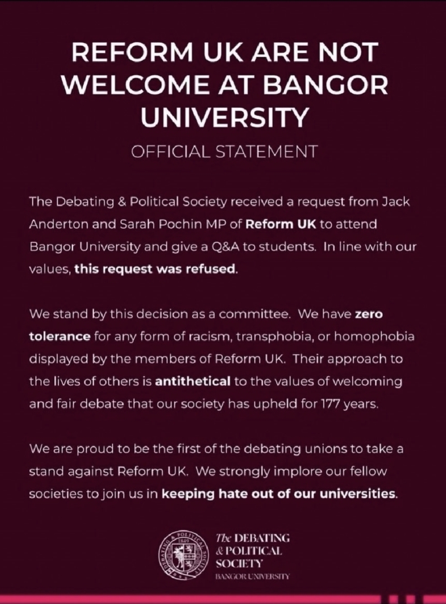Click the "Official Statement" subtitle
Image resolution: width=446 pixels, height=604 pixels.
click(x=224, y=151)
